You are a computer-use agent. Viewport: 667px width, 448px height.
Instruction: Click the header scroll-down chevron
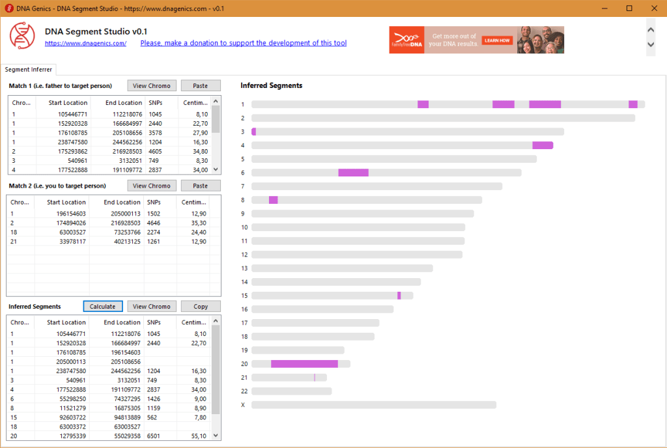[x=650, y=44]
